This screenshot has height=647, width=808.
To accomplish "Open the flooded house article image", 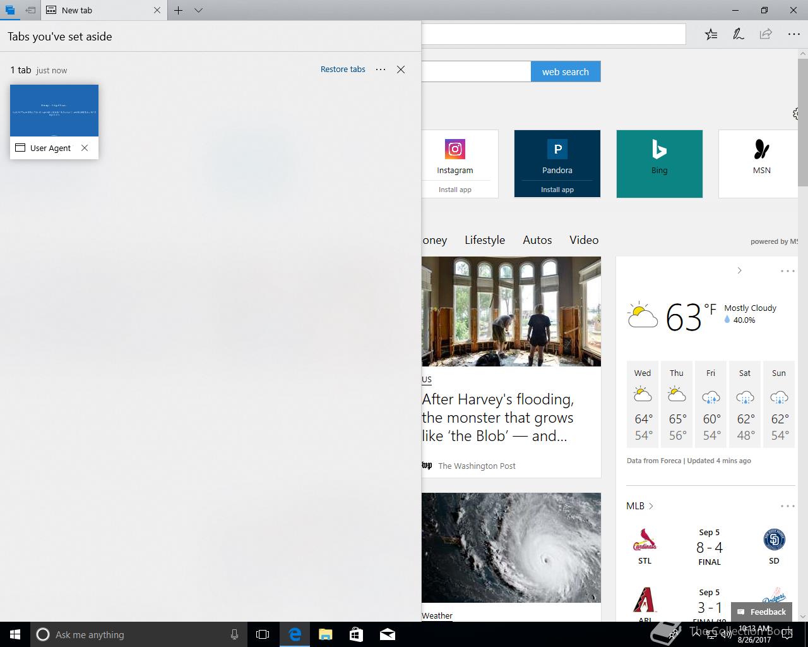I will coord(511,311).
